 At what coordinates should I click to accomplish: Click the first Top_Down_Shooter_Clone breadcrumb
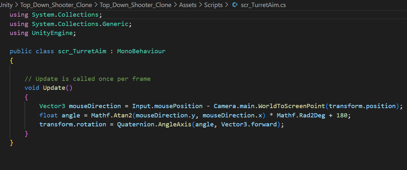point(56,5)
